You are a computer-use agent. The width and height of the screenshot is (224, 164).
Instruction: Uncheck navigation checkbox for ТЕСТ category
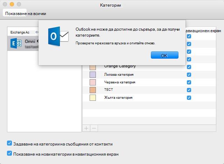coord(189,90)
